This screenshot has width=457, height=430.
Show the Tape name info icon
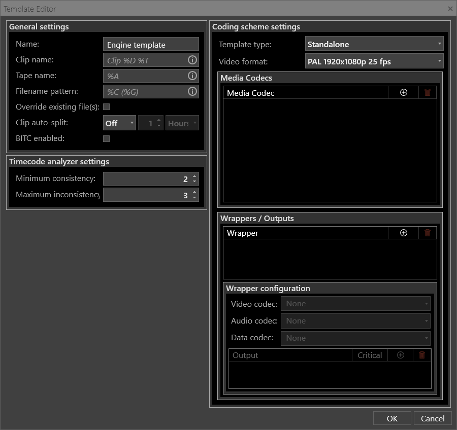click(x=192, y=76)
